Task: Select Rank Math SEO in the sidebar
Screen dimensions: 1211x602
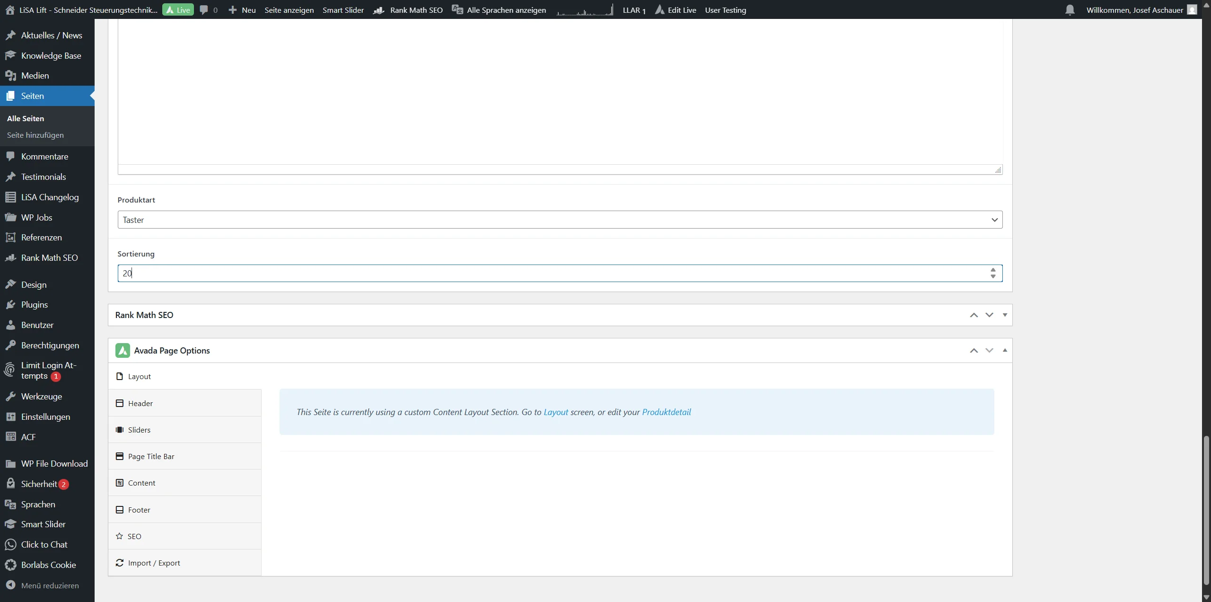Action: pyautogui.click(x=49, y=257)
